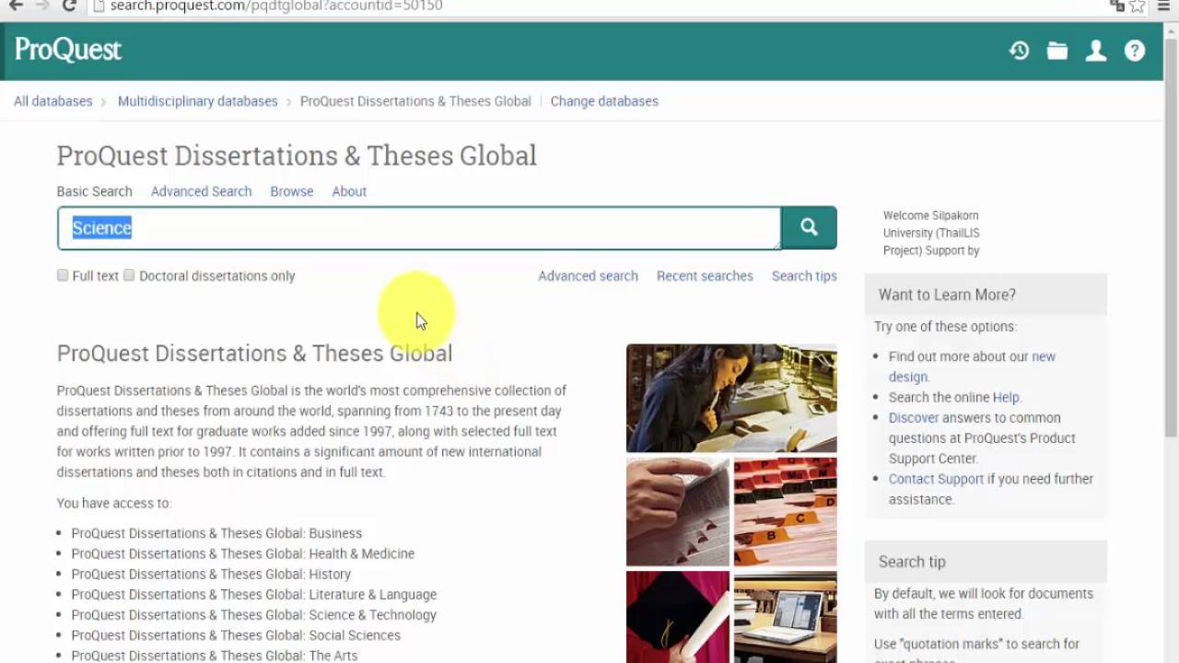Click the browser forward arrow
Screen dimensions: 1179x663
click(42, 6)
